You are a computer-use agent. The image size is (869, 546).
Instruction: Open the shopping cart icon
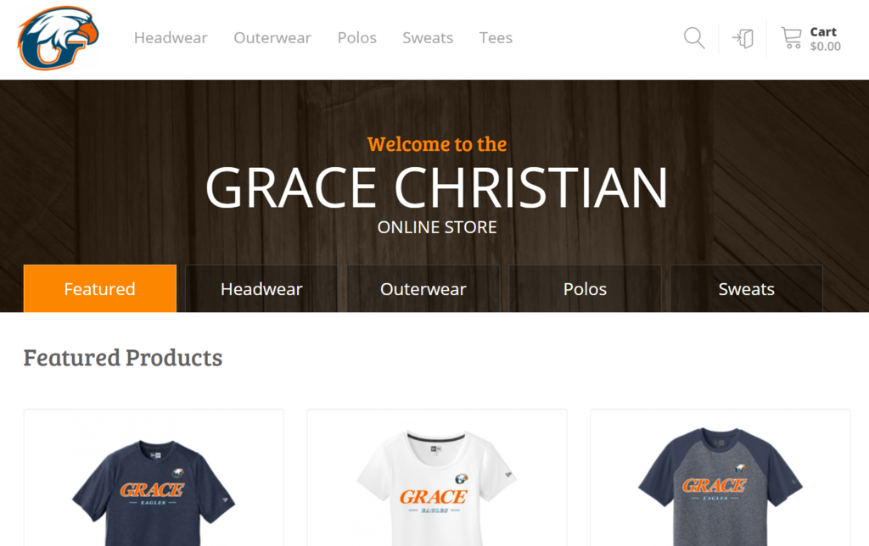(792, 38)
